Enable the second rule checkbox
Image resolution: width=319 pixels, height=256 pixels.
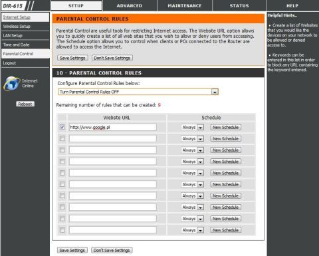(62, 138)
